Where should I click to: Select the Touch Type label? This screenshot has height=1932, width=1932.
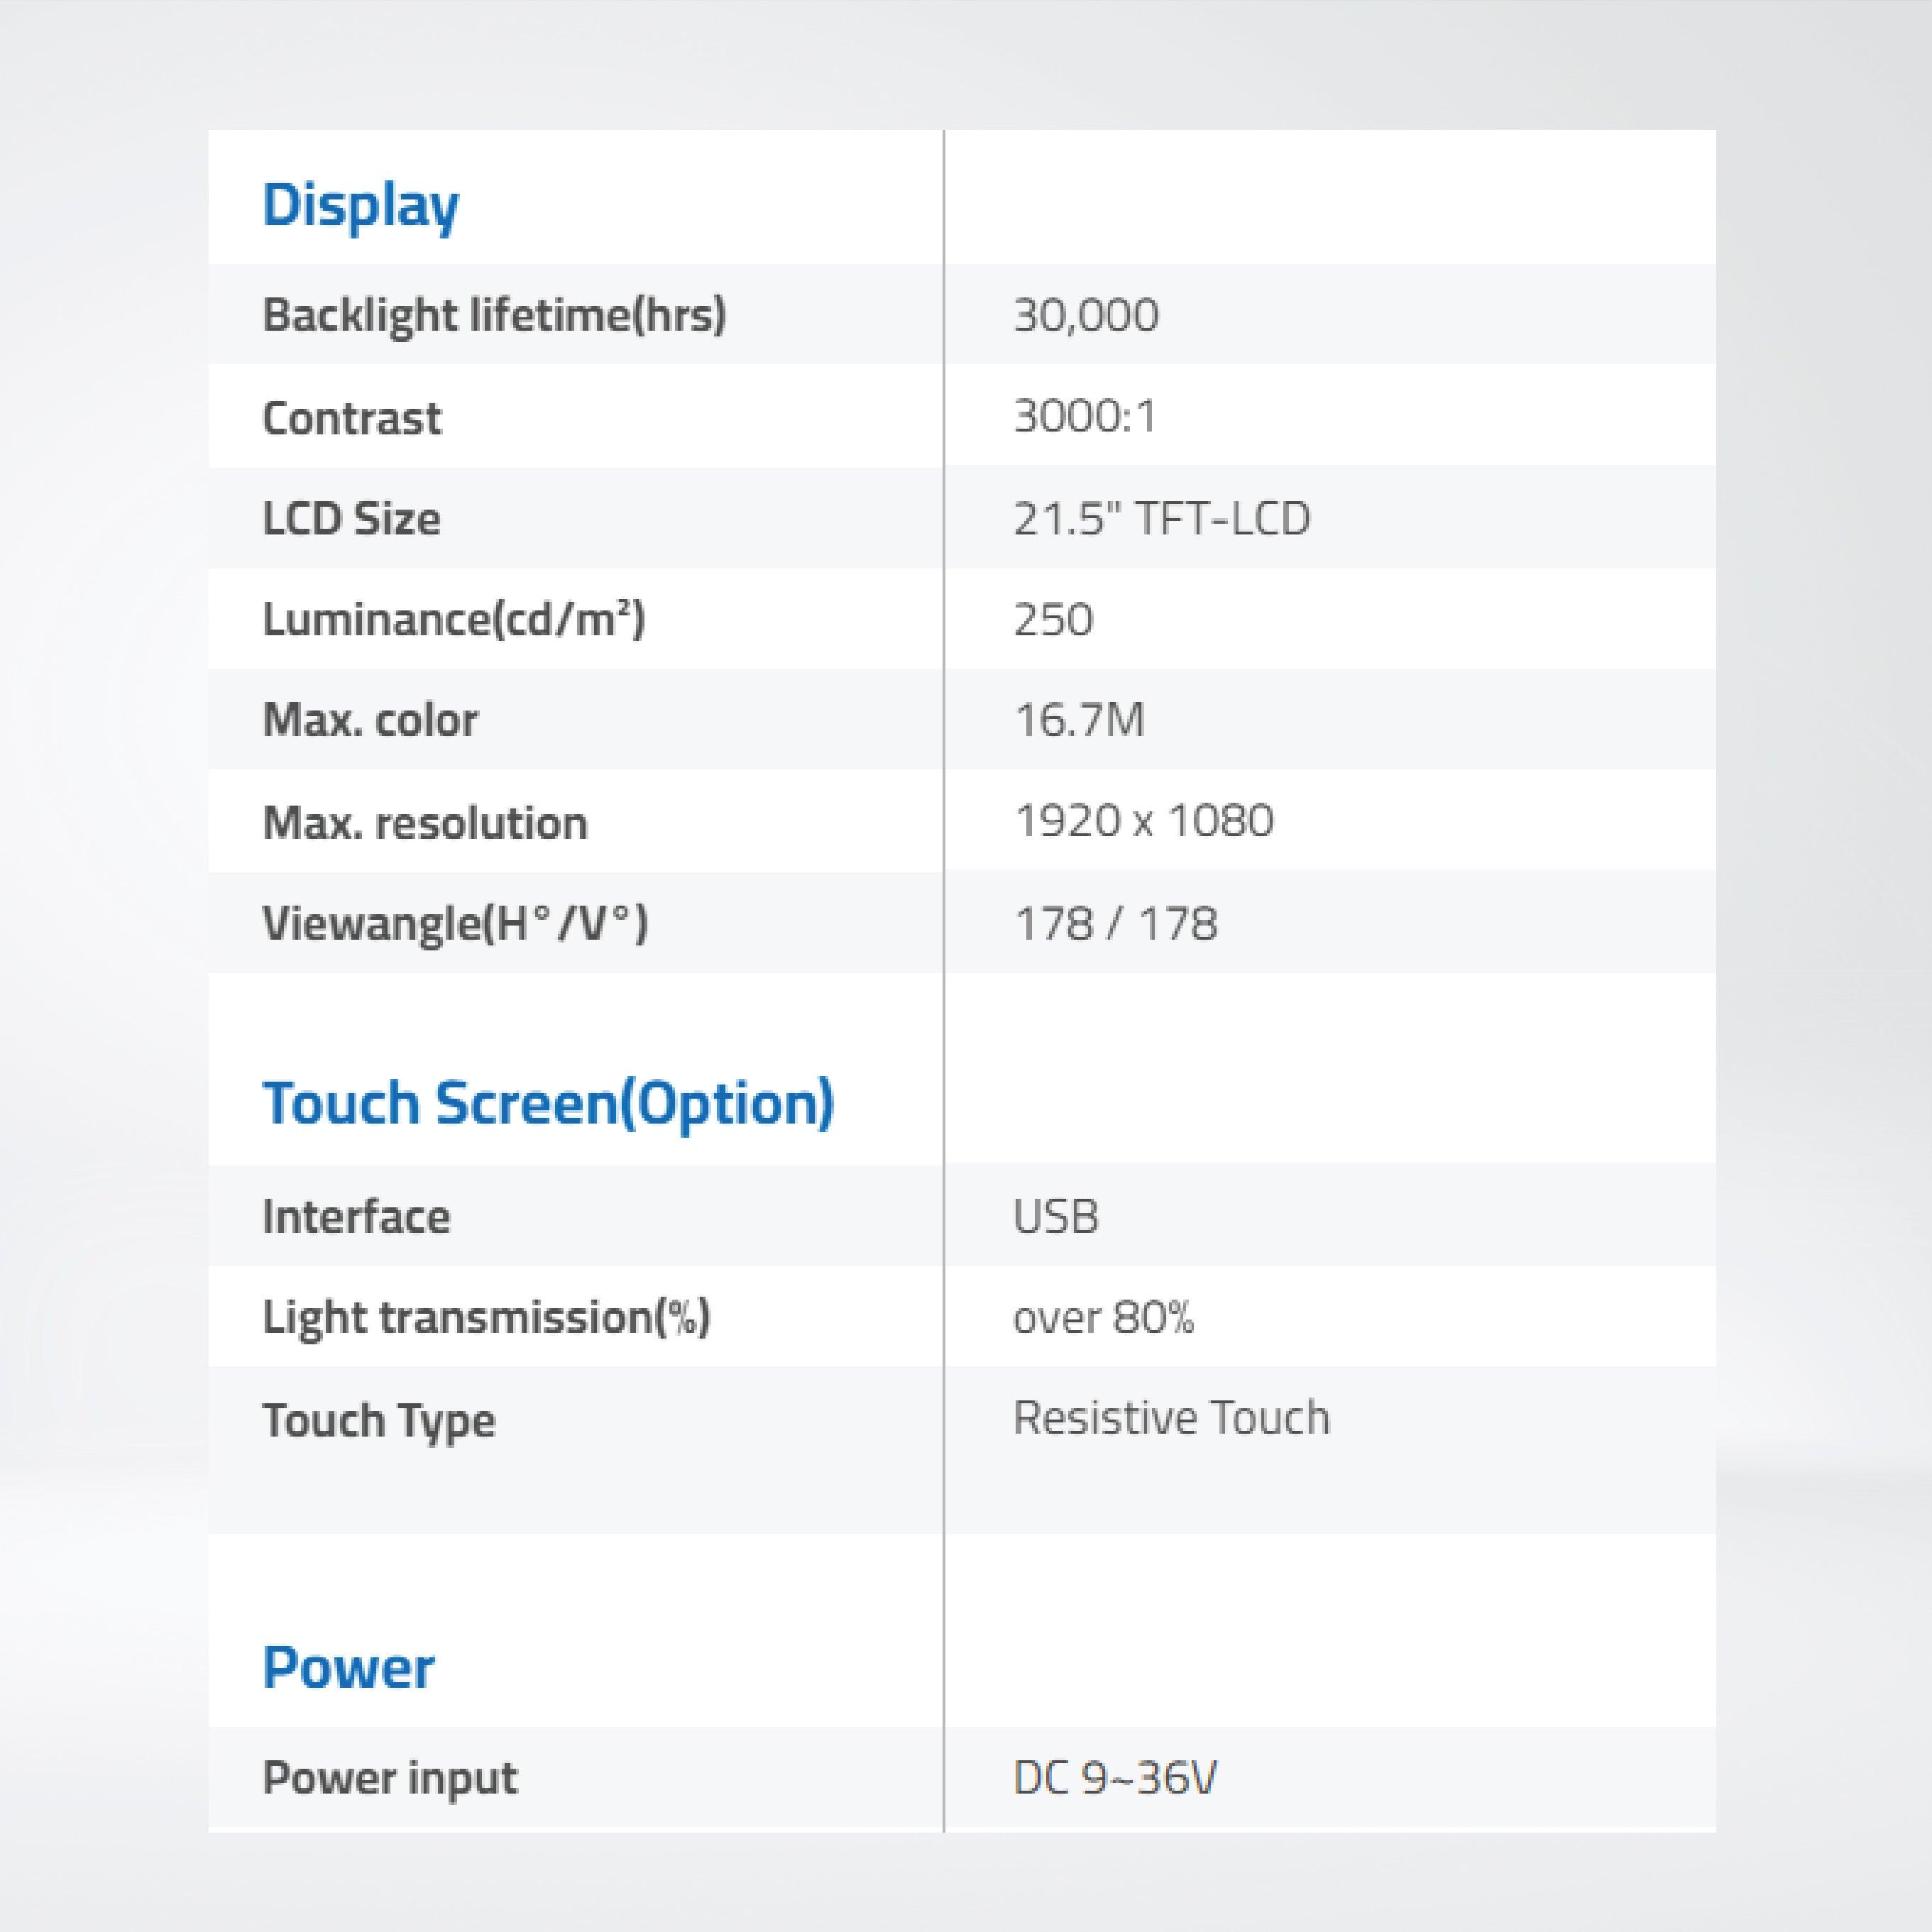(x=379, y=1422)
